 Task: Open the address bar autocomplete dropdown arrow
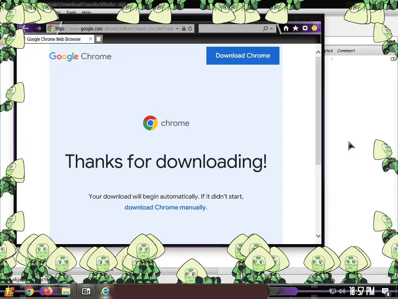[177, 28]
